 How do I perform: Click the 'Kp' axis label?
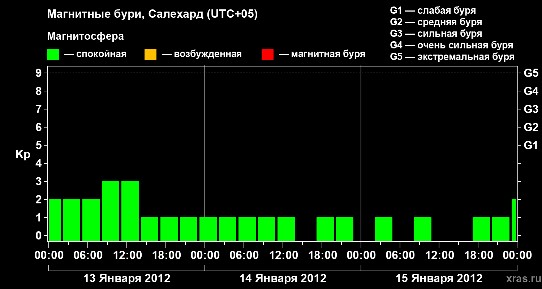point(23,155)
